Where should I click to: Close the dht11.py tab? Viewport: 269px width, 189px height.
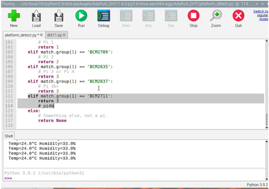[x=64, y=35]
